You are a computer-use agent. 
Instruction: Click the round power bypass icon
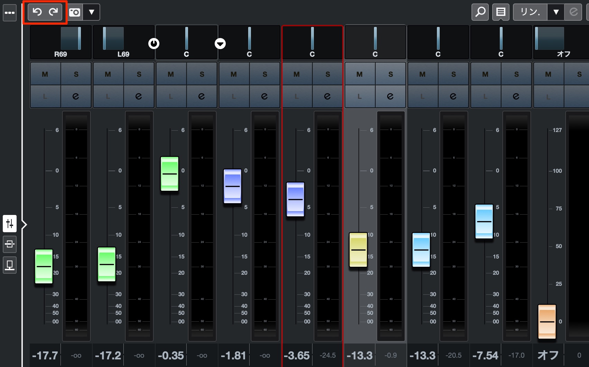coord(154,44)
